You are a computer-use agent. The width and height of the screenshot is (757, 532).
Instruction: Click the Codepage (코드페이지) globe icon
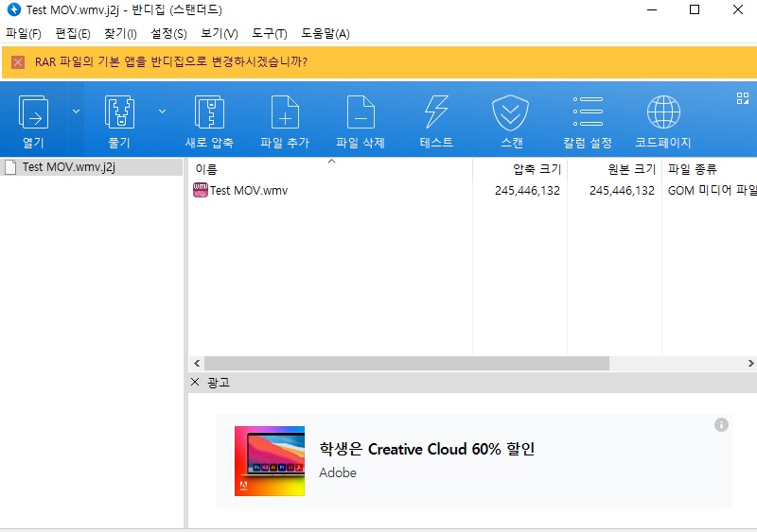(x=663, y=112)
